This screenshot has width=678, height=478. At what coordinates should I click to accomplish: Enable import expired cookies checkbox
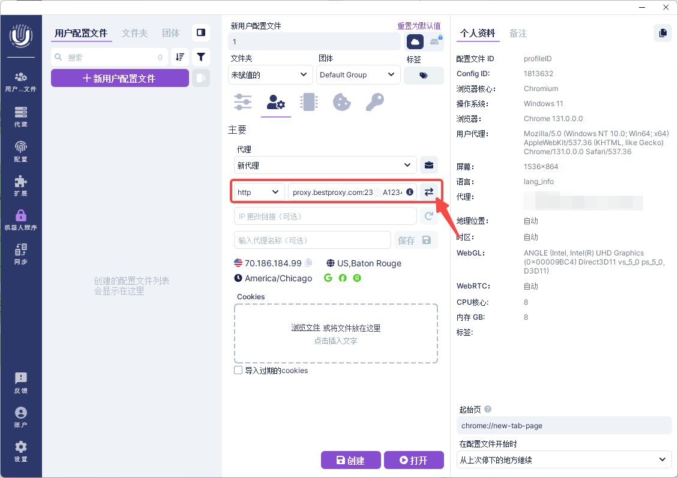(238, 371)
